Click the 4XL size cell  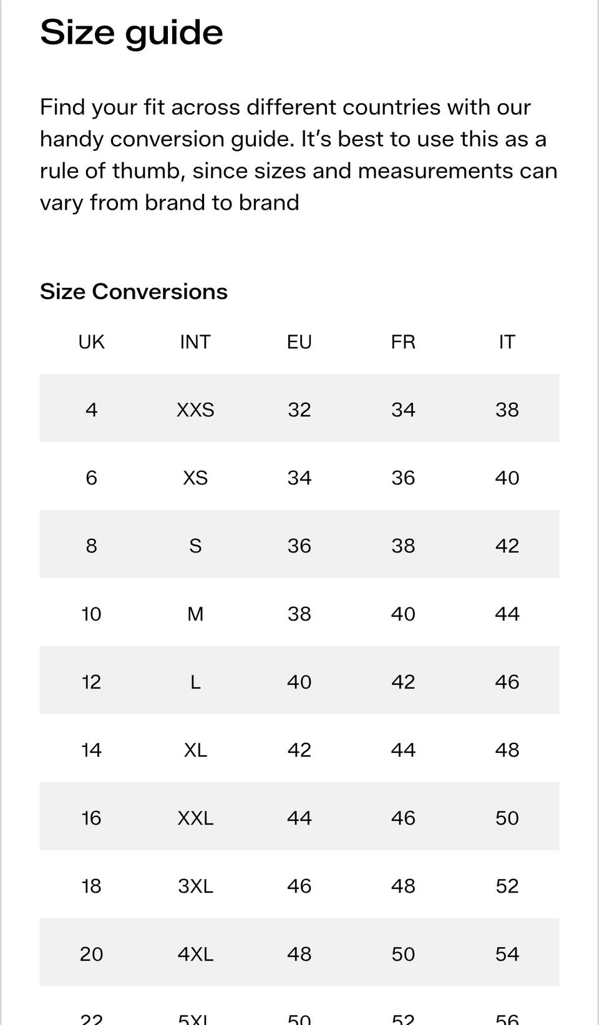click(195, 954)
